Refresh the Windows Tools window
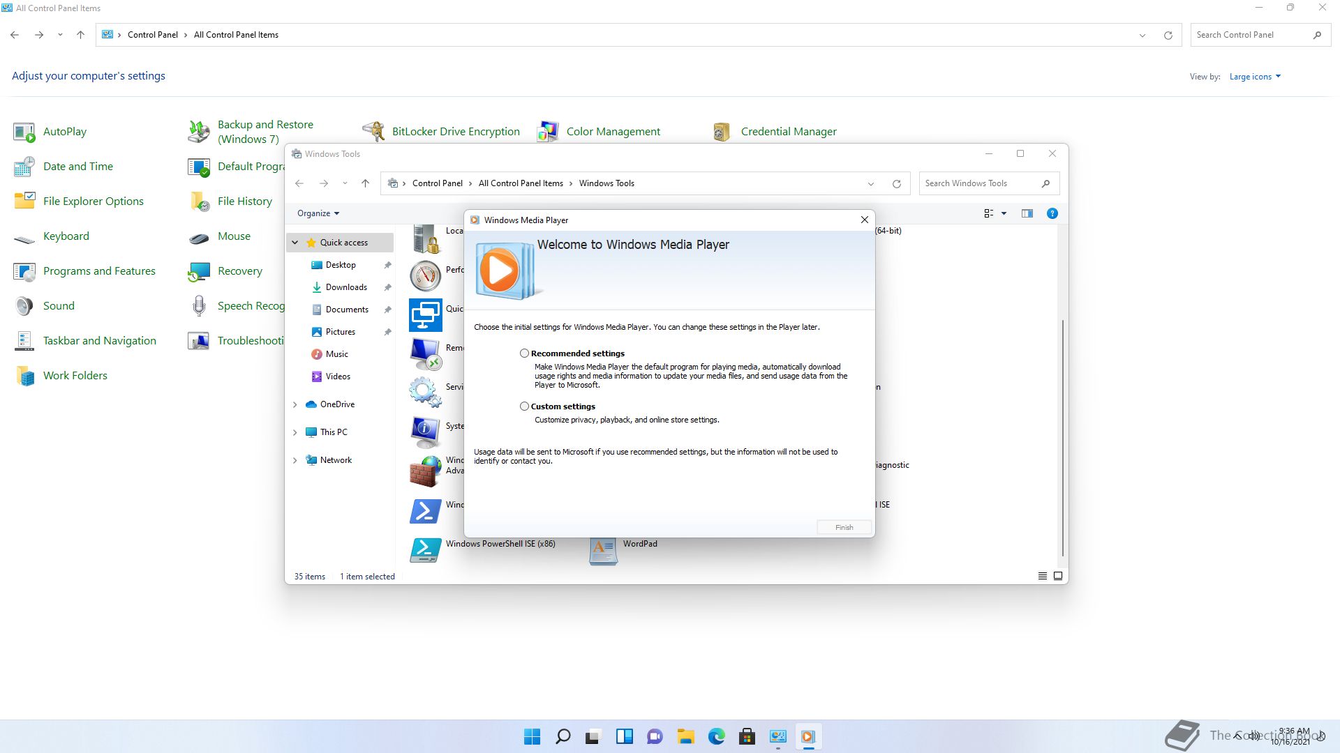1340x753 pixels. click(896, 183)
